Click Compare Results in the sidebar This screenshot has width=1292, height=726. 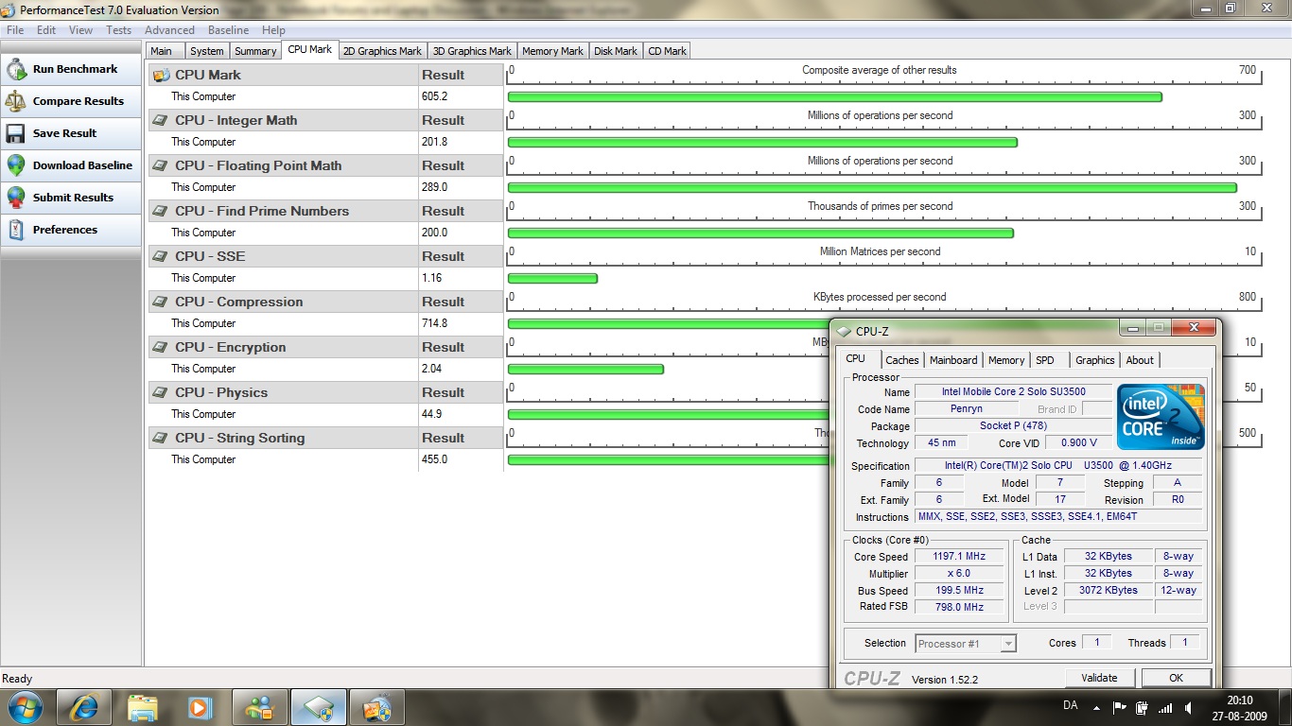tap(71, 101)
